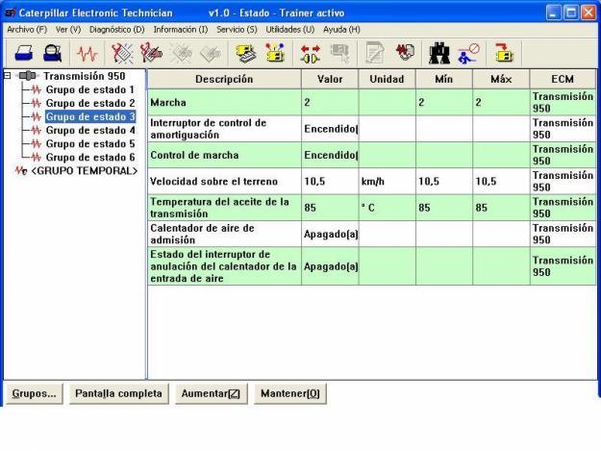This screenshot has height=451, width=601.
Task: Open the Diagnóstico (D) menu
Action: pyautogui.click(x=117, y=30)
